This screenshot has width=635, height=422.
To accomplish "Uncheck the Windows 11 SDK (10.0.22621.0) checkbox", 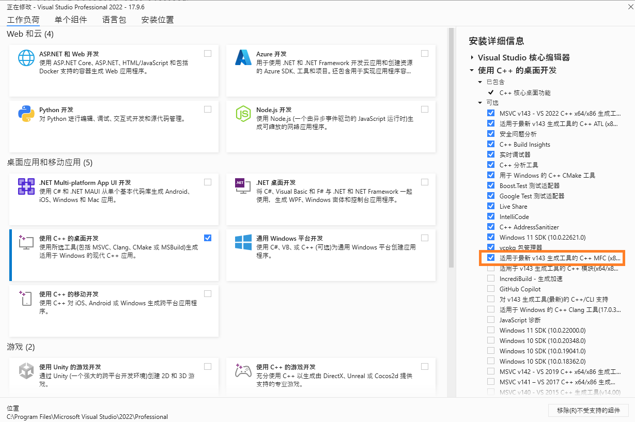I will click(x=490, y=237).
